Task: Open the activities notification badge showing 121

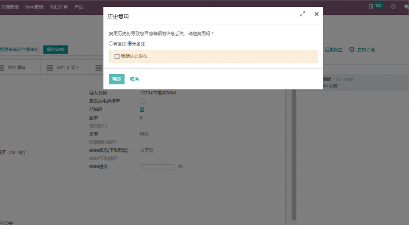Action: pyautogui.click(x=376, y=6)
